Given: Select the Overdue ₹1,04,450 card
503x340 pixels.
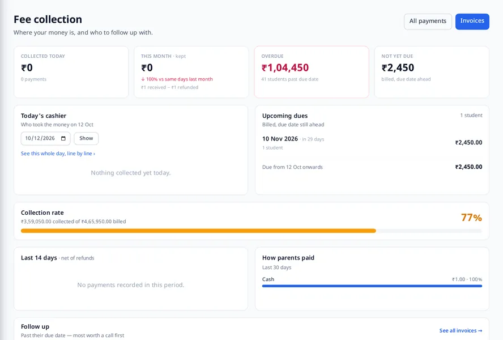Looking at the screenshot, I should [x=312, y=72].
